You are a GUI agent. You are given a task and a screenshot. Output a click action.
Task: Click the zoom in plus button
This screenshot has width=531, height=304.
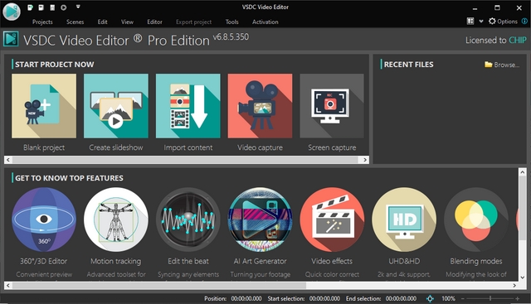coord(518,298)
